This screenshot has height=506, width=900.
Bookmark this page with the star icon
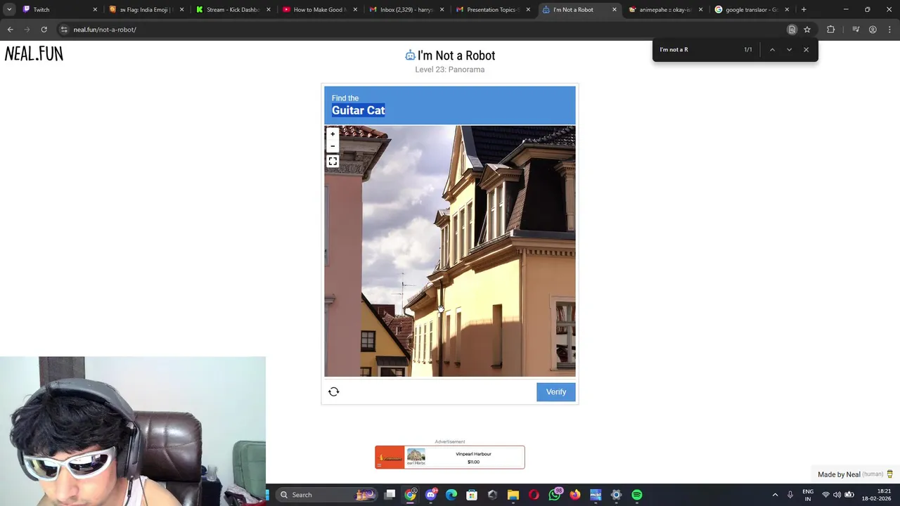coord(807,30)
